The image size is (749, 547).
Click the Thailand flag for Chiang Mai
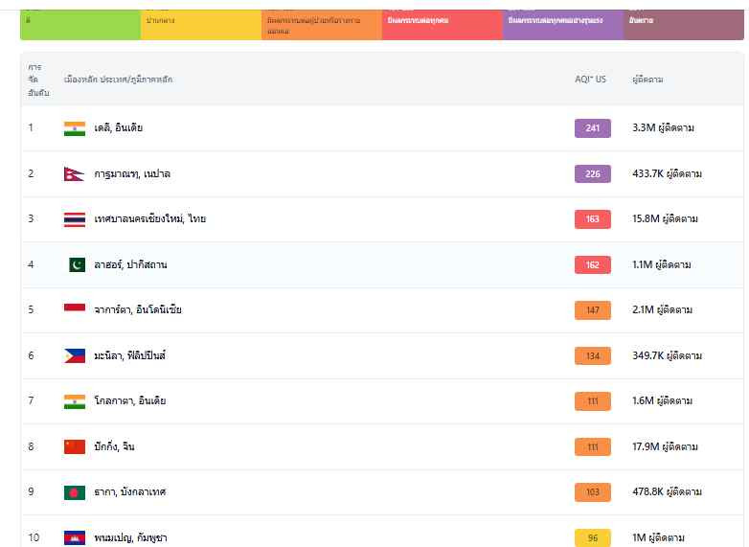[x=75, y=218]
